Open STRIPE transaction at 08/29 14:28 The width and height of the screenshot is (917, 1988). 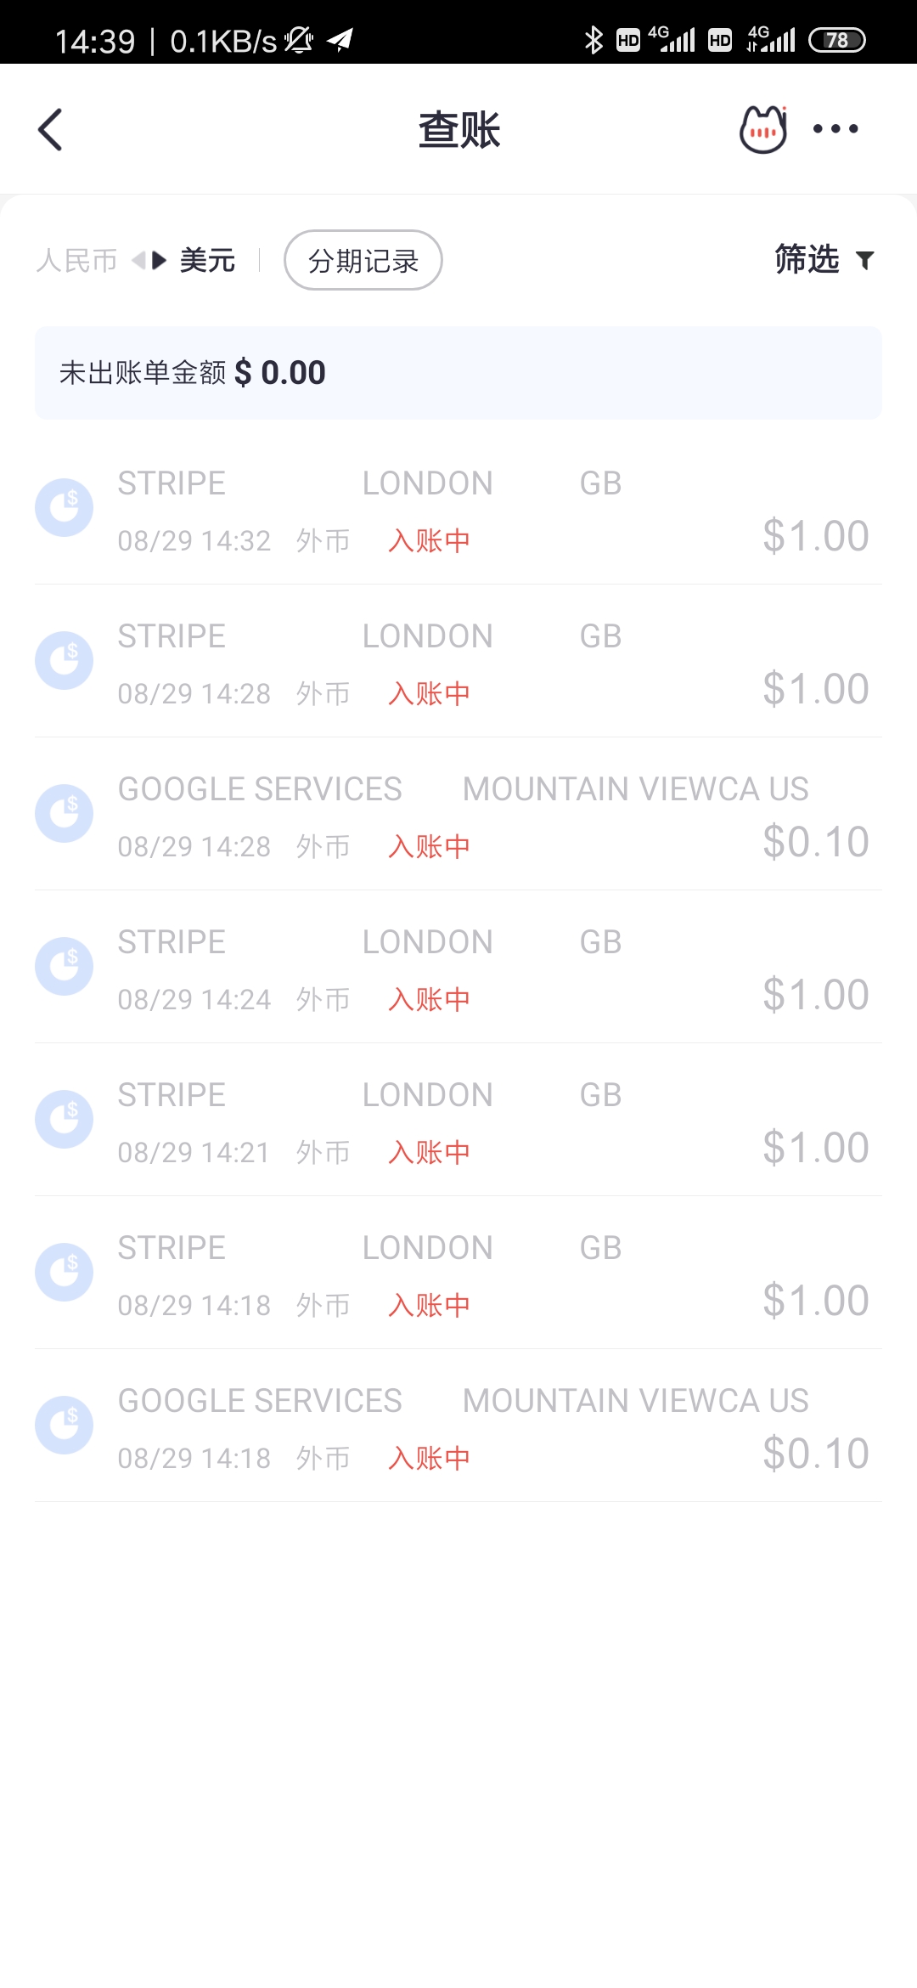point(458,661)
